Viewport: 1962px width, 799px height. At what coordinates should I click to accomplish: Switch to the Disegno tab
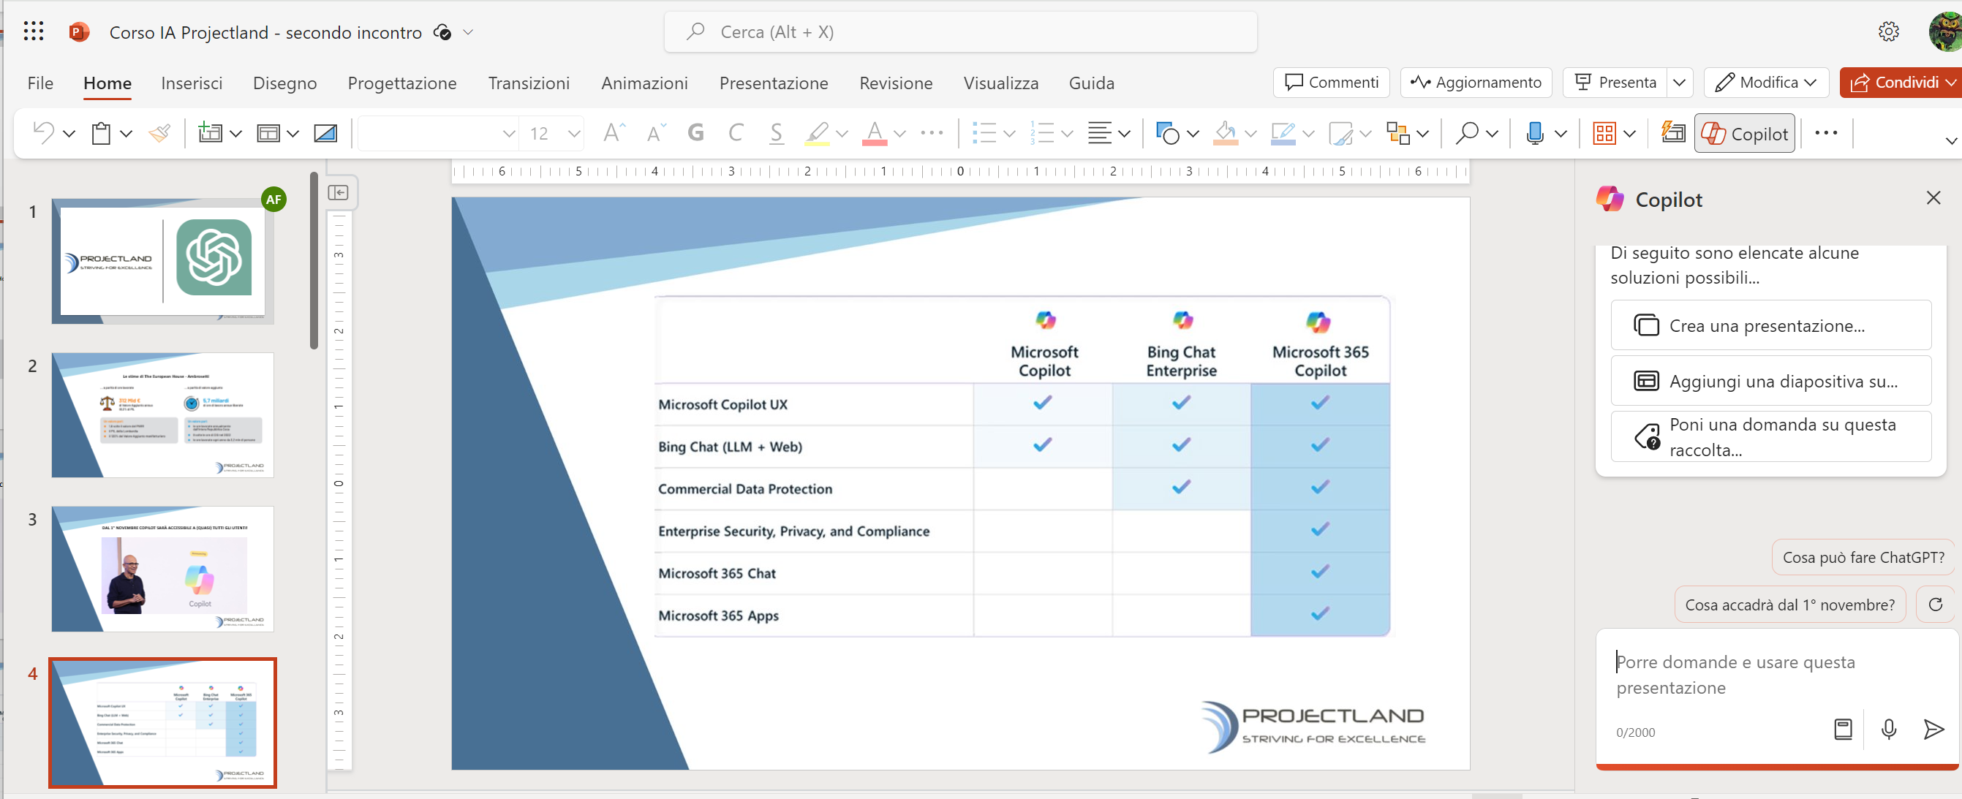coord(285,83)
